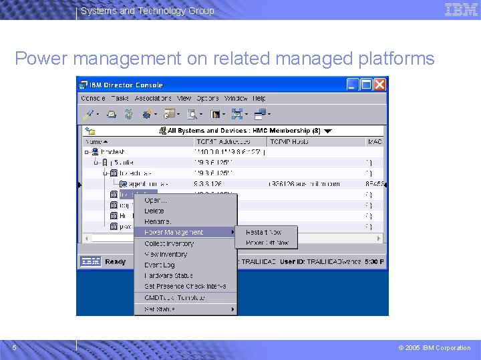This screenshot has width=481, height=360.
Task: Choose Set Presence Check Interval entry
Action: [186, 286]
